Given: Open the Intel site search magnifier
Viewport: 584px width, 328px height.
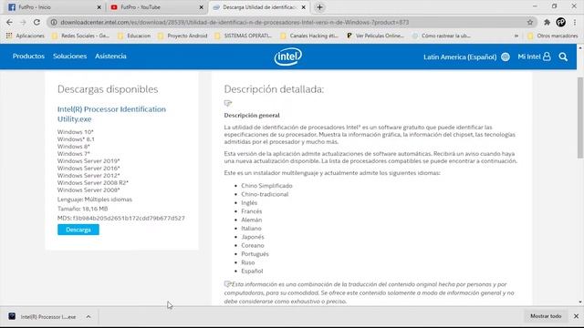Looking at the screenshot, I should tap(563, 56).
